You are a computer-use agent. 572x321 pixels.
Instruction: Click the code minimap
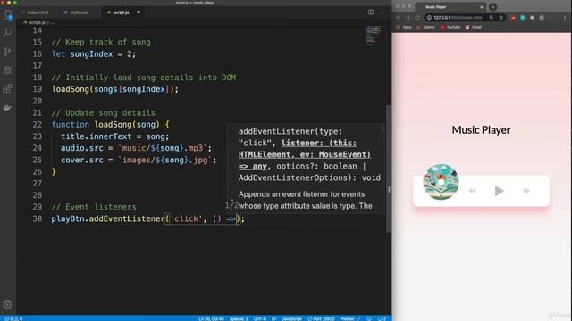coord(374,36)
